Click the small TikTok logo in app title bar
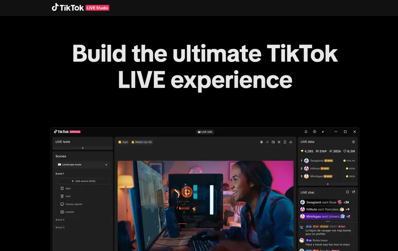 (x=67, y=132)
